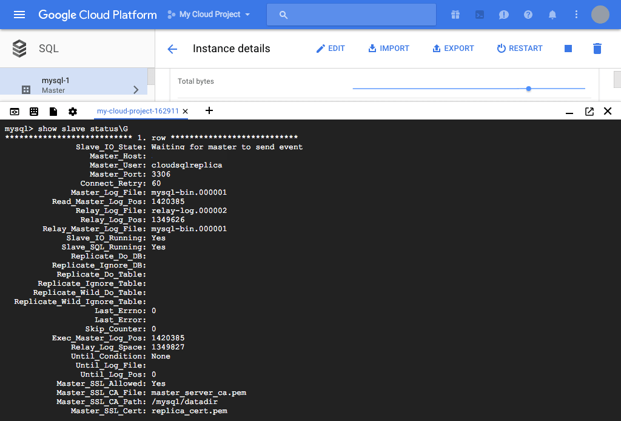The width and height of the screenshot is (621, 421).
Task: Add a new Cloud Shell session
Action: (x=209, y=110)
